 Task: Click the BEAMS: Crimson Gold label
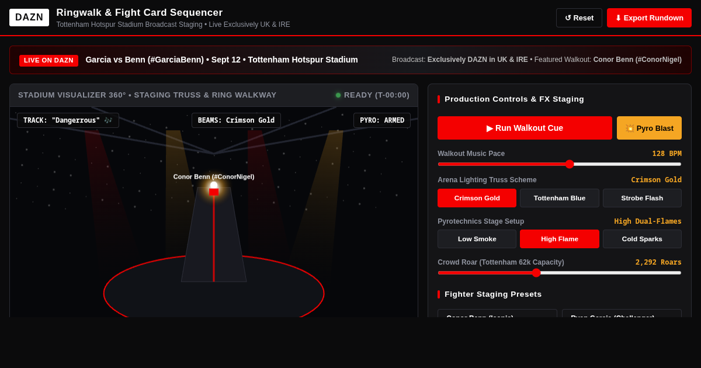coord(236,120)
